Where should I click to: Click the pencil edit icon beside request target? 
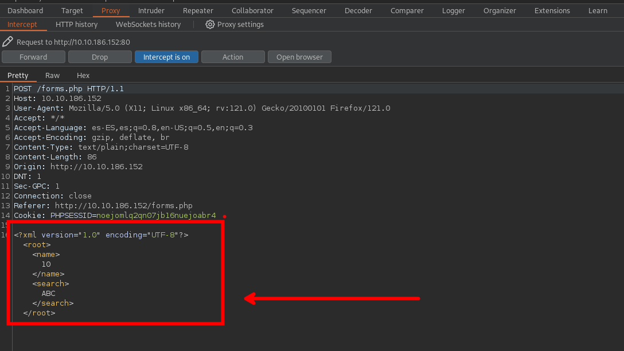[x=7, y=42]
